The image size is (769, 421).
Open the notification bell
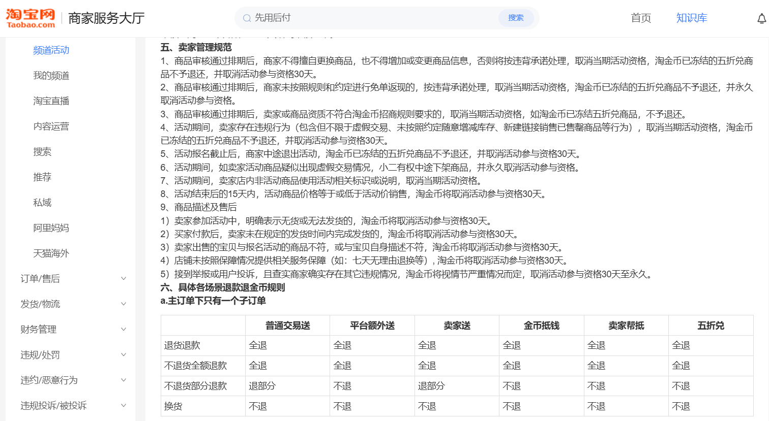(x=761, y=19)
